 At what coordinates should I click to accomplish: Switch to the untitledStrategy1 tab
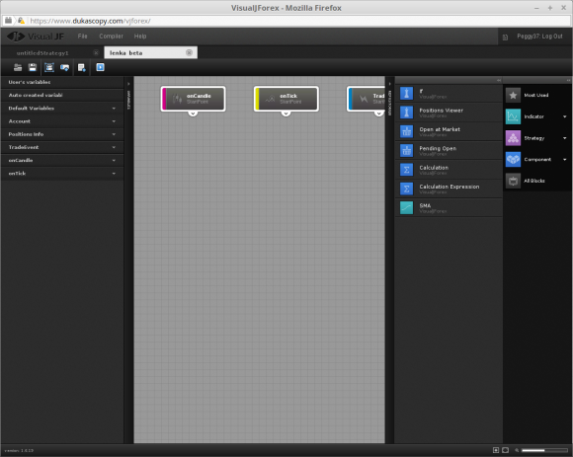click(x=42, y=53)
